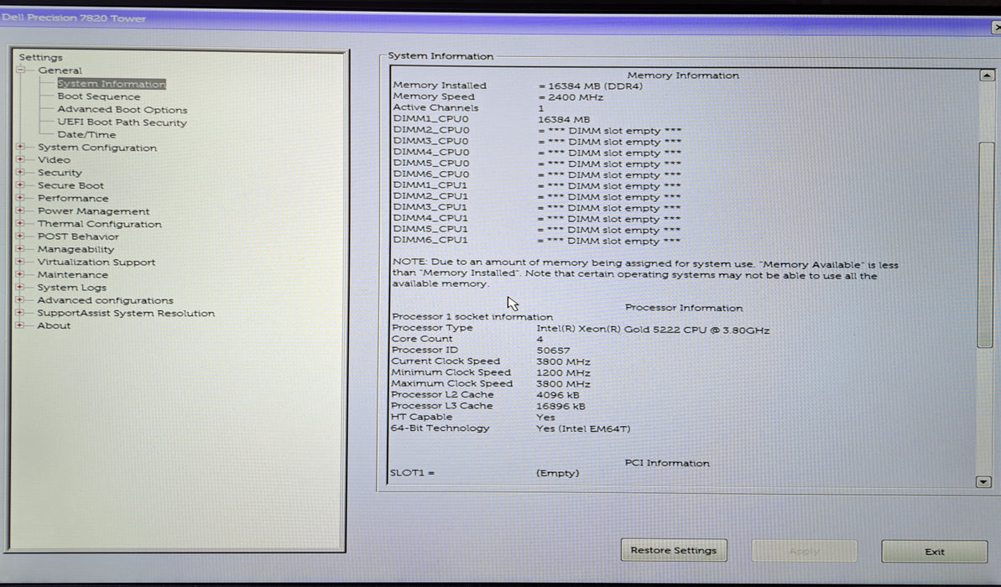The height and width of the screenshot is (587, 1001).
Task: Select System Information in the tree
Action: tap(112, 84)
